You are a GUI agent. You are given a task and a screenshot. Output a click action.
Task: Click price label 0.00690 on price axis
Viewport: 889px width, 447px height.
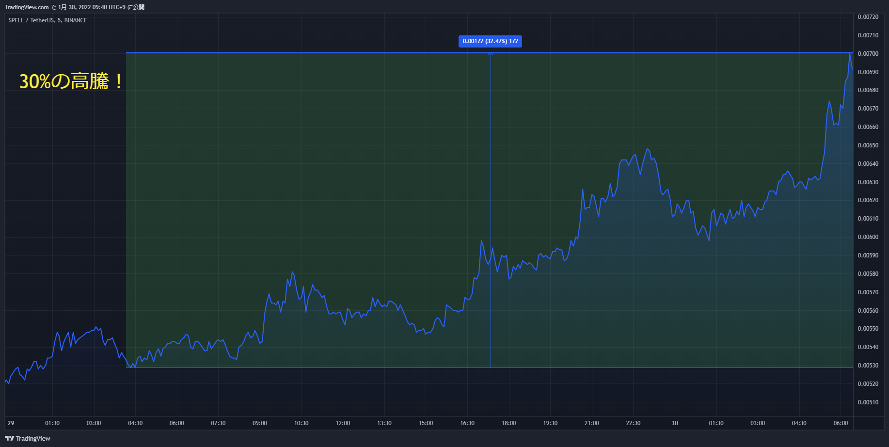(868, 72)
